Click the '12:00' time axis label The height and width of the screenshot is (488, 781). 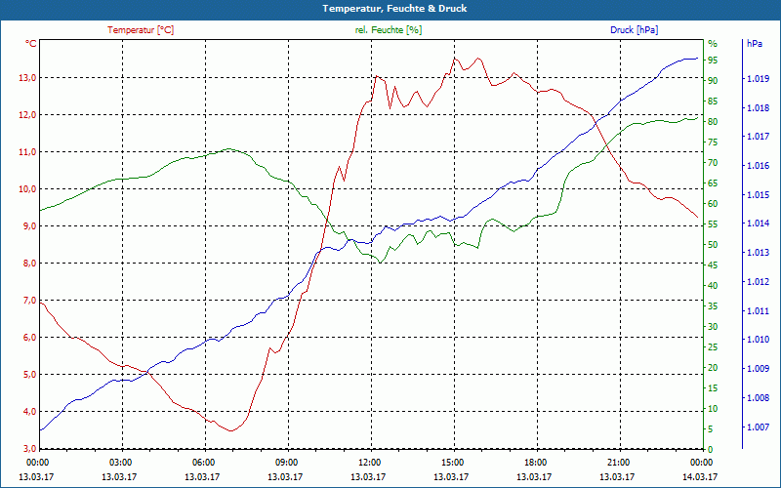coord(370,462)
